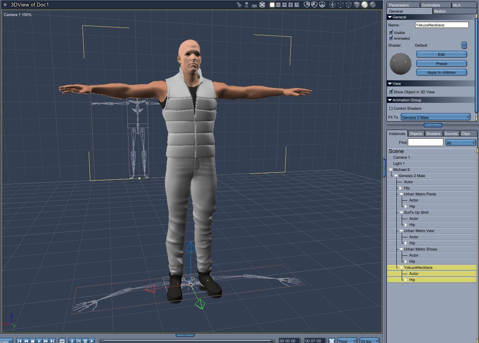This screenshot has width=479, height=343.
Task: Open the Time display dropdown
Action: pyautogui.click(x=347, y=341)
